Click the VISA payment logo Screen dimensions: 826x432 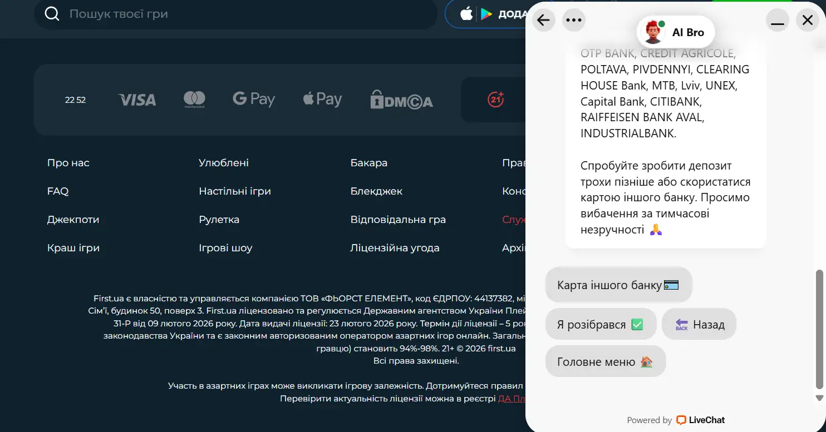pos(137,100)
